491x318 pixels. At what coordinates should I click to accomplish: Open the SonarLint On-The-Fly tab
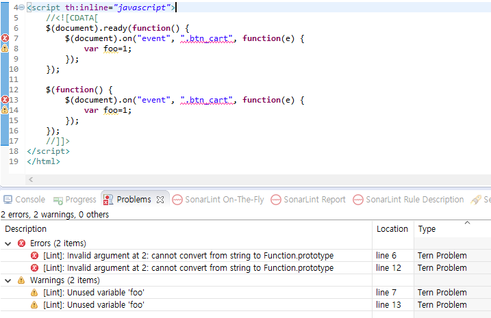pyautogui.click(x=218, y=200)
